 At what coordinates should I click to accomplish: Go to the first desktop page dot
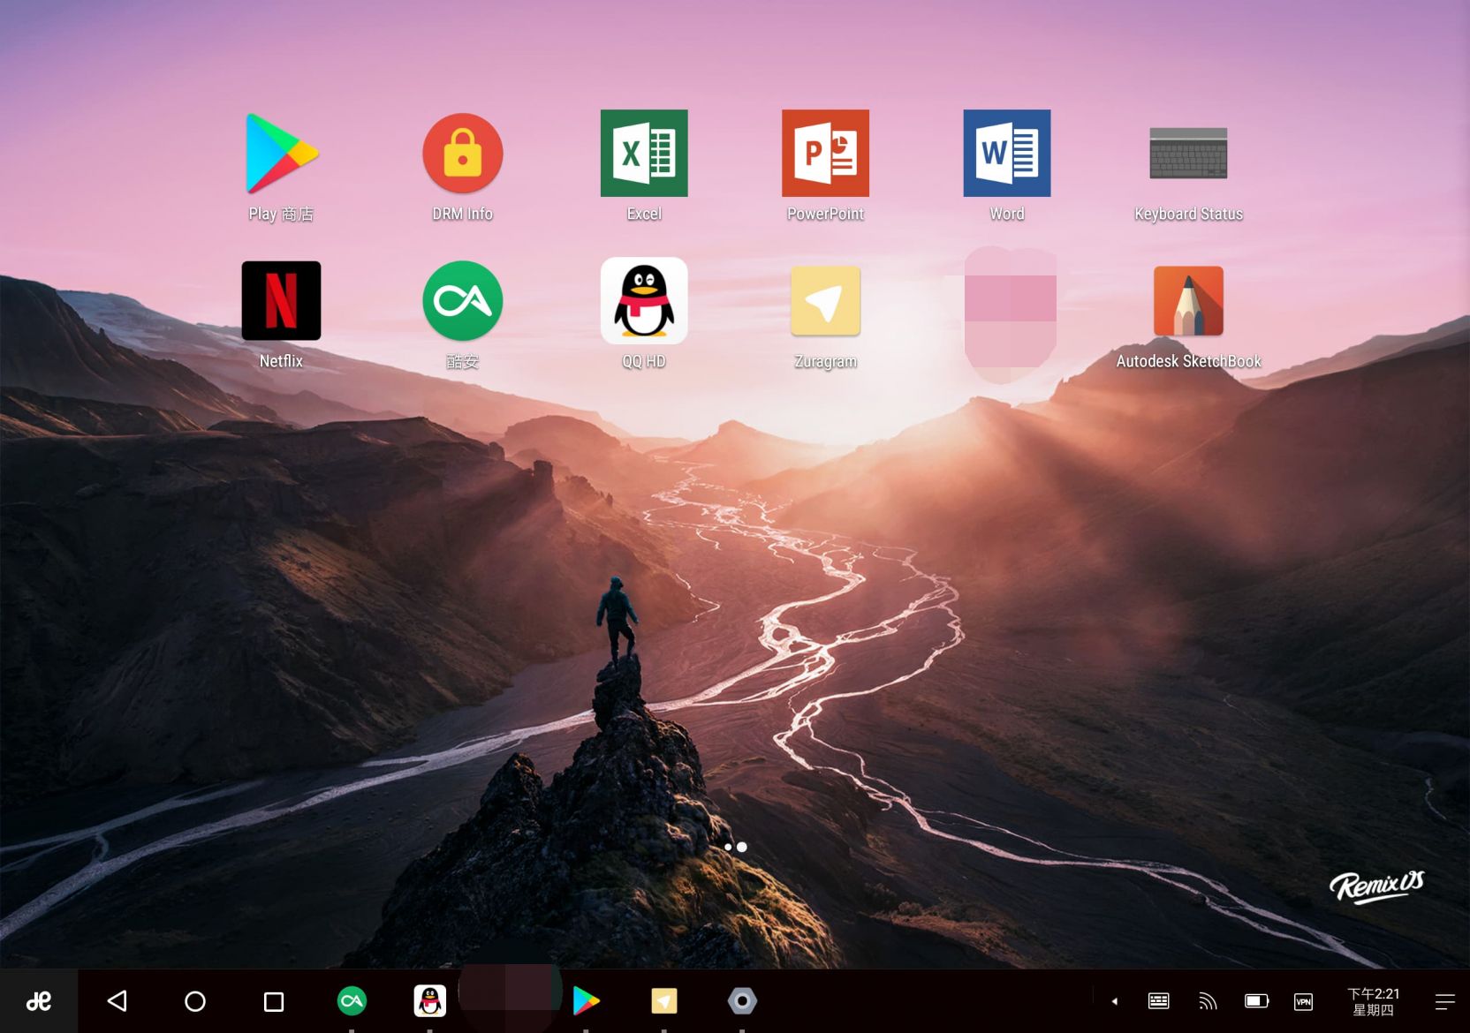[x=728, y=847]
